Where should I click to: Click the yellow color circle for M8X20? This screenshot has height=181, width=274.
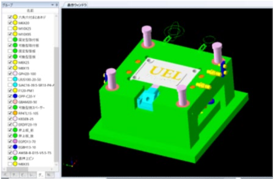(15, 23)
